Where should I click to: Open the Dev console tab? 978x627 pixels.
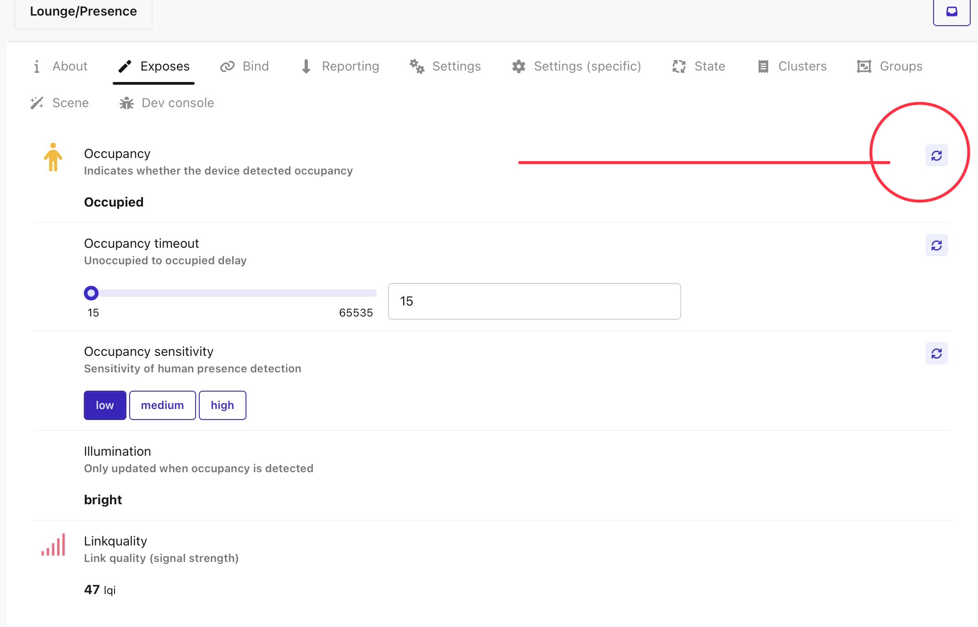click(x=167, y=103)
